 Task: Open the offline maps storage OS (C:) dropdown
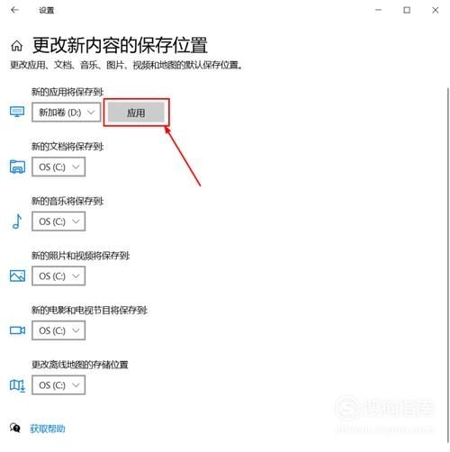(x=58, y=385)
